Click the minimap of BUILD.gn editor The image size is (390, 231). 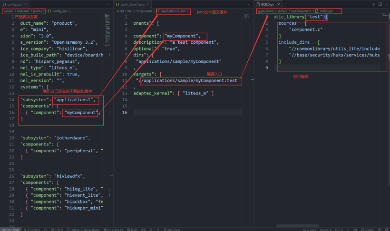tap(384, 15)
